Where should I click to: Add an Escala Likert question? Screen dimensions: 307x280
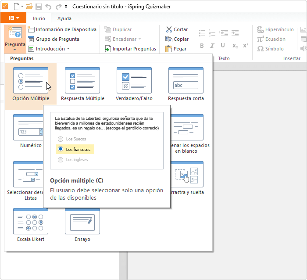31,225
